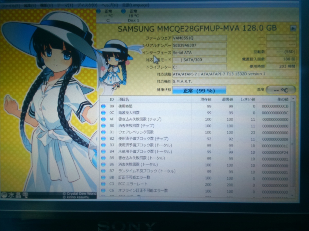Go to next disk with arrow button
The image size is (309, 231).
click(293, 28)
